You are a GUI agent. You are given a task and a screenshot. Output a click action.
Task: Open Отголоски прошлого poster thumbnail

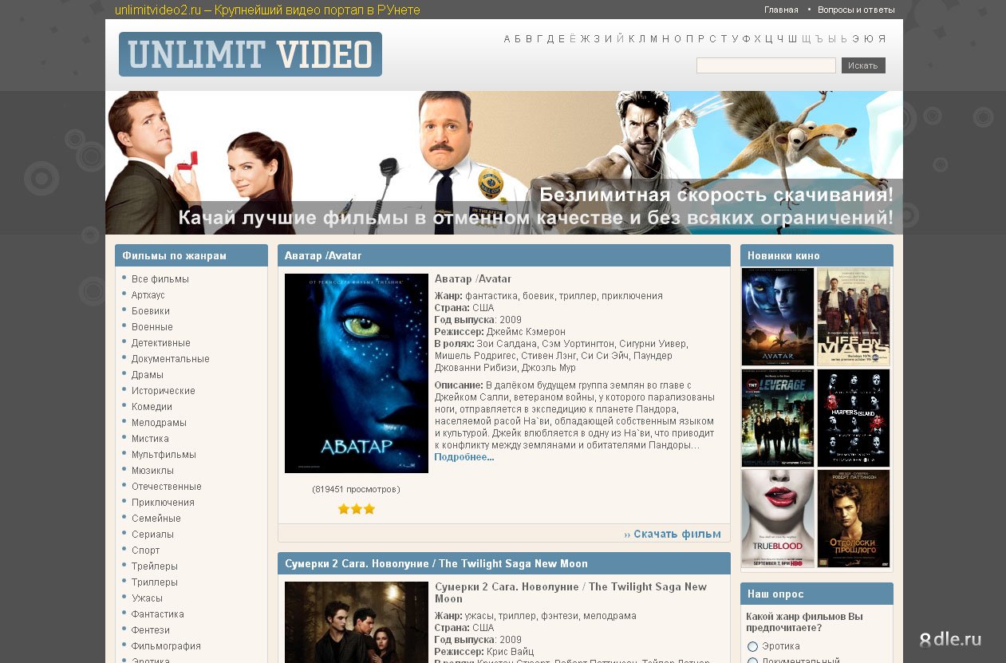854,519
